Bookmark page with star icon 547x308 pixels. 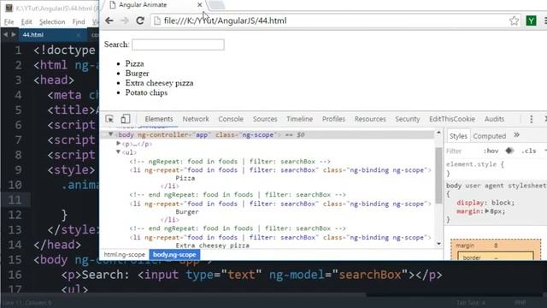[x=514, y=21]
